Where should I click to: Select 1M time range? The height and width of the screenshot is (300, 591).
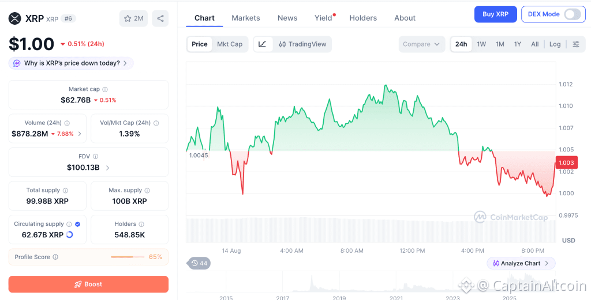coord(500,44)
